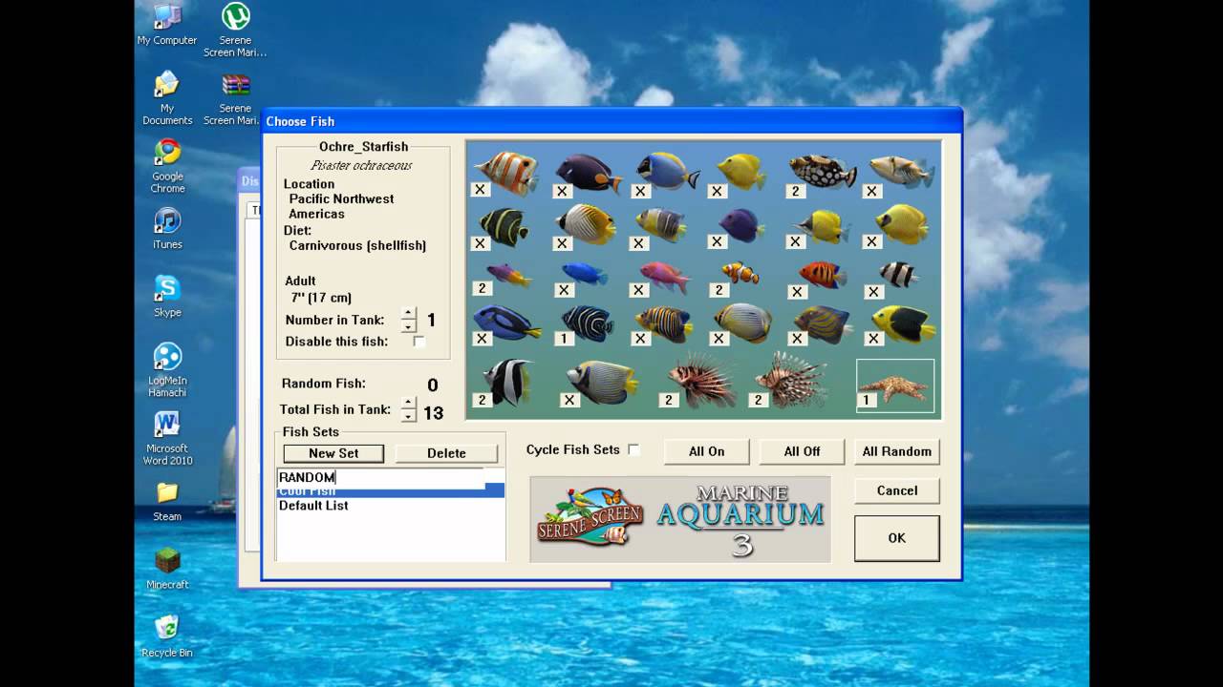Toggle the X box under the yellow tang
1223x687 pixels.
[x=716, y=191]
